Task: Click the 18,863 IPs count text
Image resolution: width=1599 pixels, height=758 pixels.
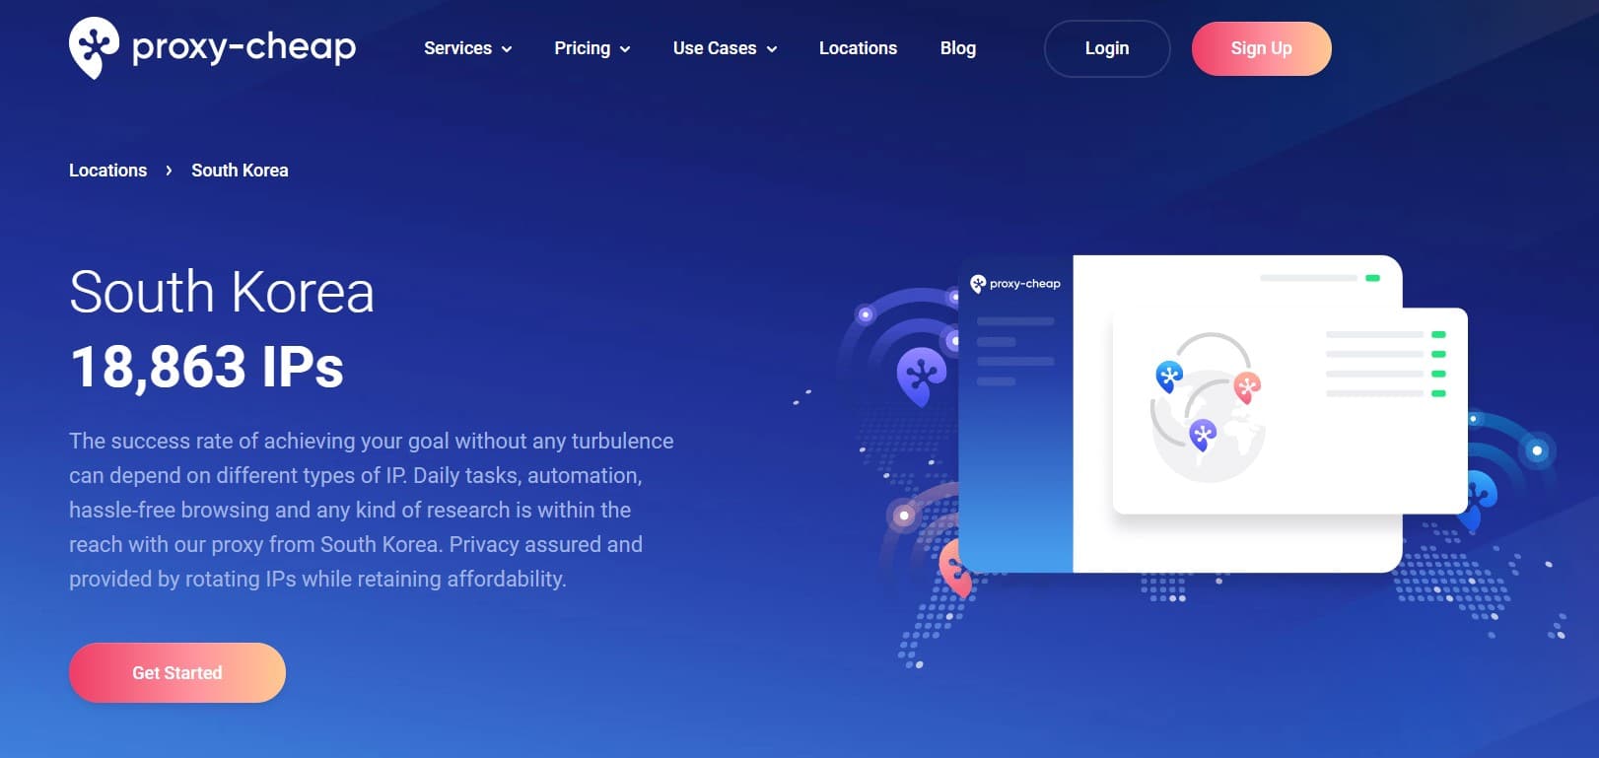Action: (x=207, y=367)
